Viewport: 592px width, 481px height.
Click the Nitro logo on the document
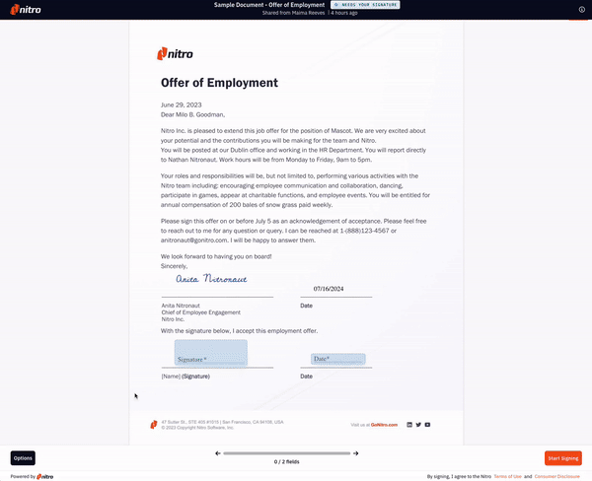coord(177,54)
